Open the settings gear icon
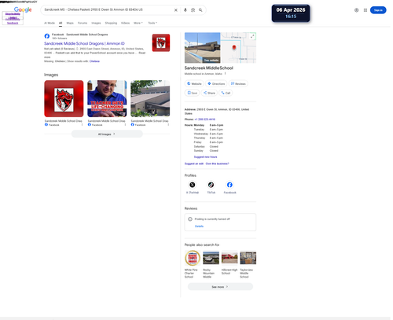Viewport: 393px width, 320px height. click(x=356, y=10)
